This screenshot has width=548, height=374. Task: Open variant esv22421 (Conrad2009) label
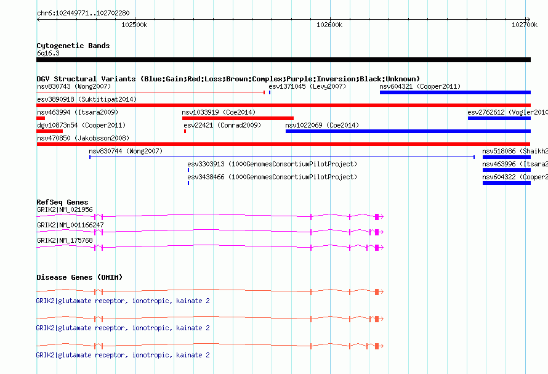pos(222,125)
